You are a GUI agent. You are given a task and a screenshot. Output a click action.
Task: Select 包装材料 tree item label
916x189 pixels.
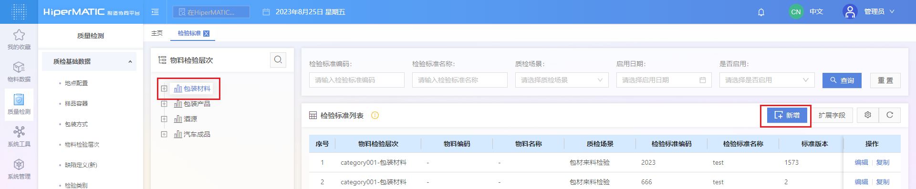pyautogui.click(x=197, y=89)
